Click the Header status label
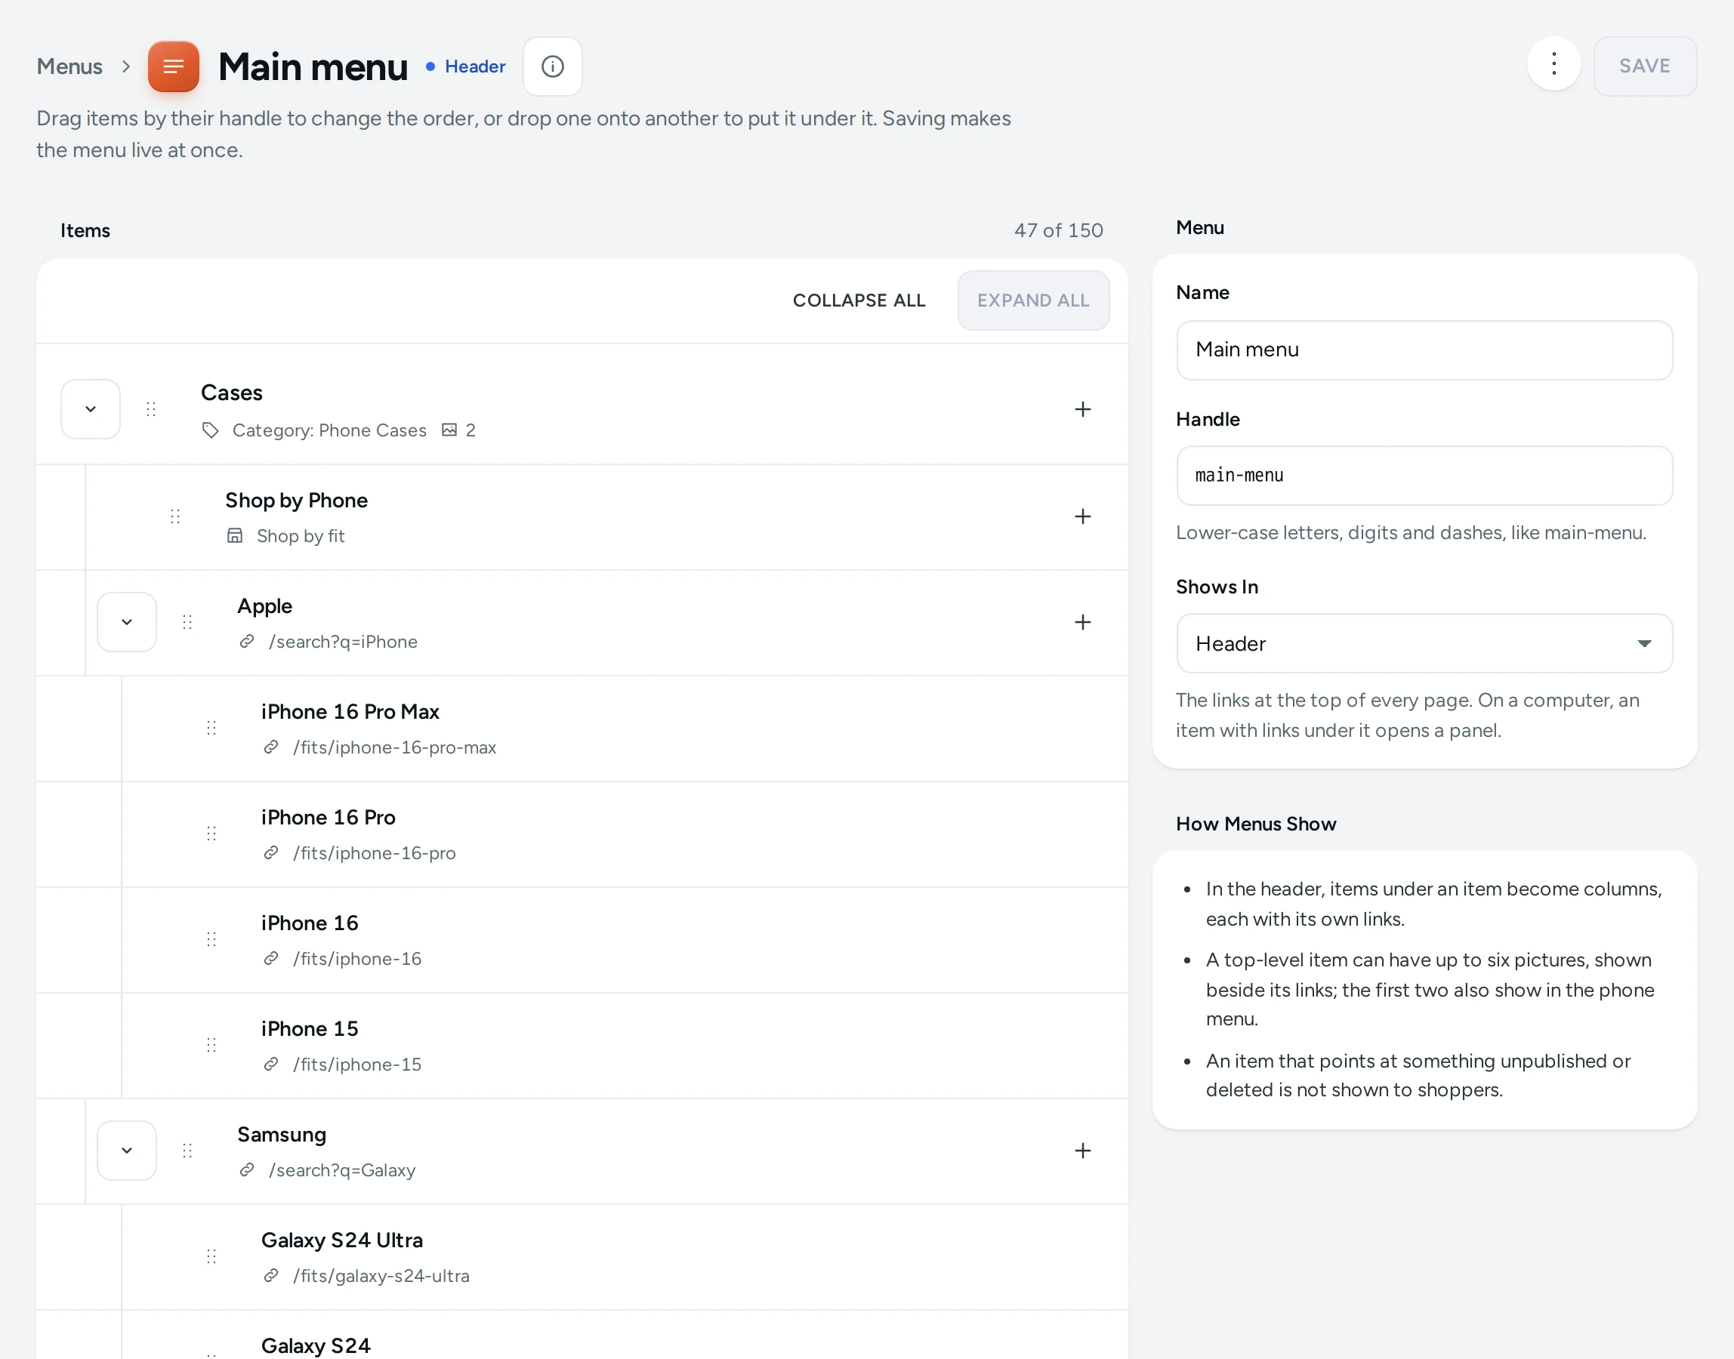 [x=474, y=66]
